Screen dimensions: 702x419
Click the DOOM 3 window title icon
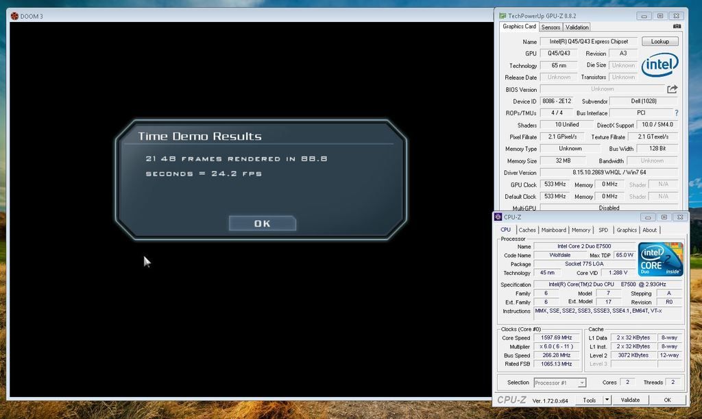(15, 16)
